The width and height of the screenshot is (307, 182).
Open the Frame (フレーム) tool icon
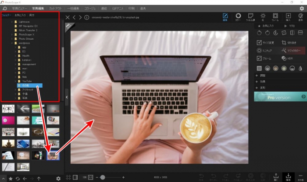click(x=275, y=17)
